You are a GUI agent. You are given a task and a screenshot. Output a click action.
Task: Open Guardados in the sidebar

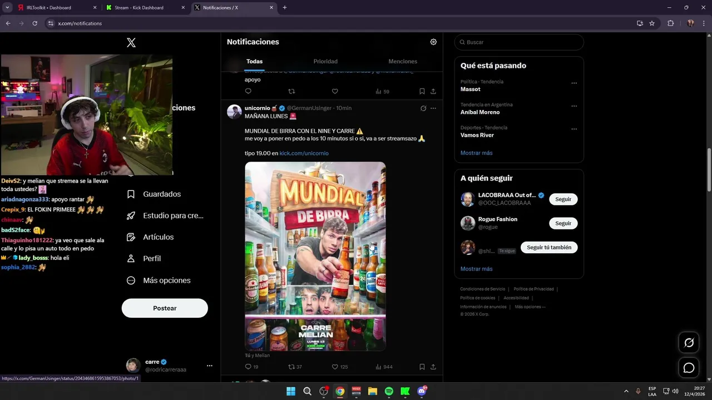click(x=154, y=194)
